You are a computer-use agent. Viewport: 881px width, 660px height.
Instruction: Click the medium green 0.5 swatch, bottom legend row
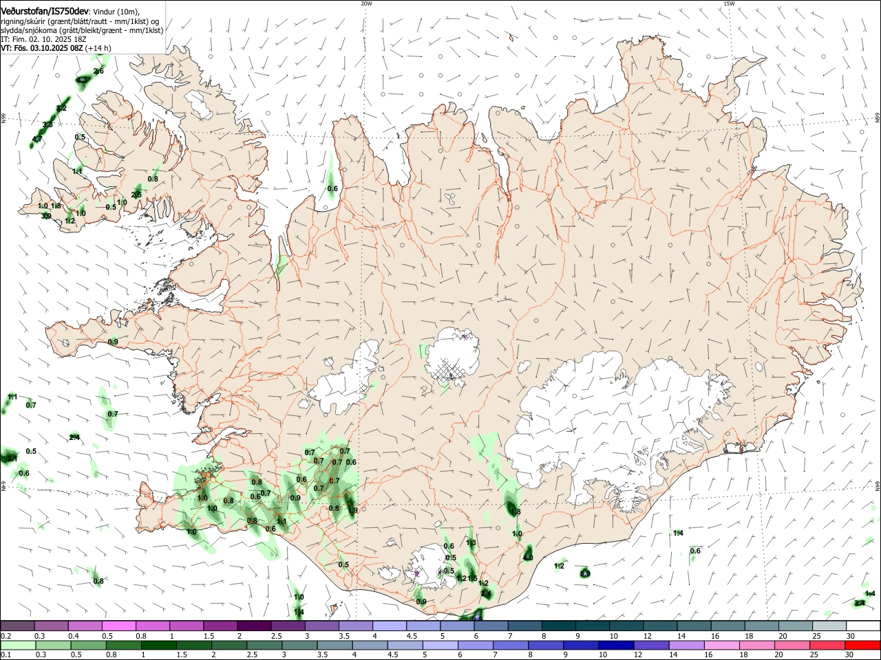click(x=89, y=646)
